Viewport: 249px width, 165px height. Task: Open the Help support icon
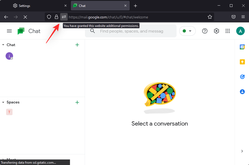pyautogui.click(x=205, y=31)
